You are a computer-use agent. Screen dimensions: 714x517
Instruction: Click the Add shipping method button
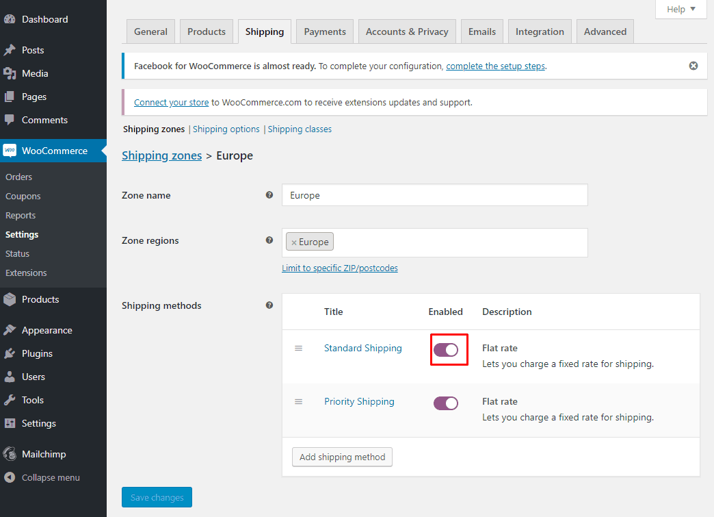(342, 457)
